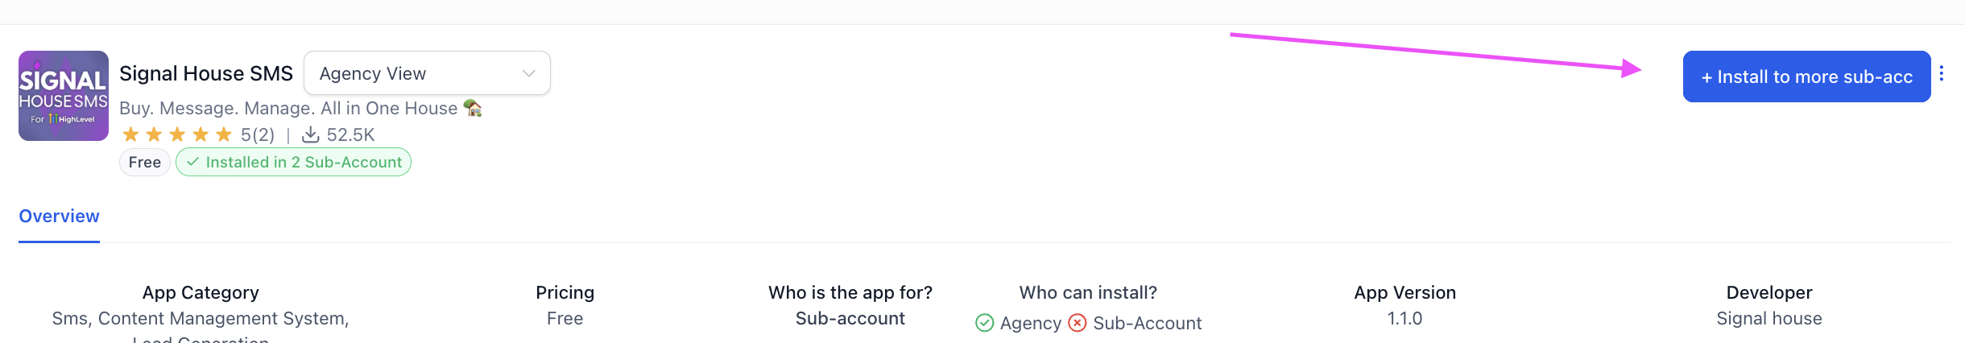
Task: Click the 52.5K installs count
Action: click(350, 134)
